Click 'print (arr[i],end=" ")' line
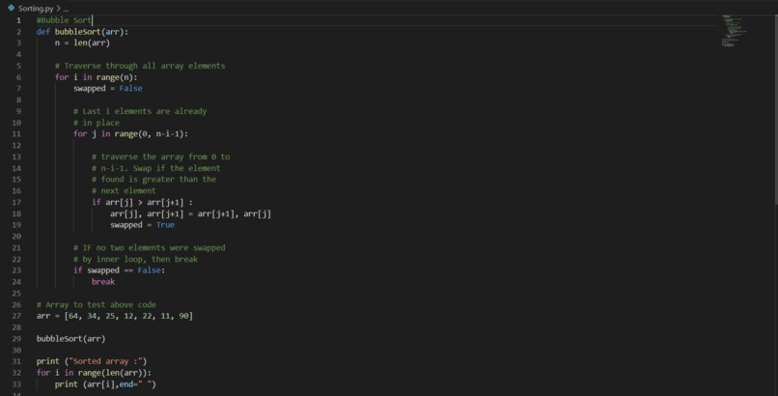Screen dimensions: 778x396 click(x=105, y=384)
